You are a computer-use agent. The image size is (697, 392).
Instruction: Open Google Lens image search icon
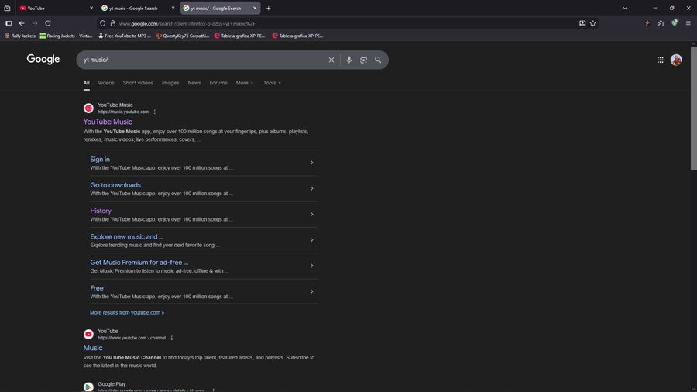click(364, 60)
